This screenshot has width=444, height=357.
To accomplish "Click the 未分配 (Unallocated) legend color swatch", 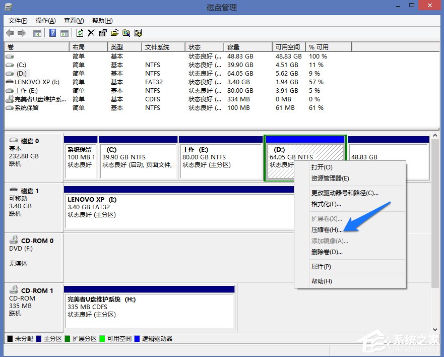I will click(x=11, y=338).
